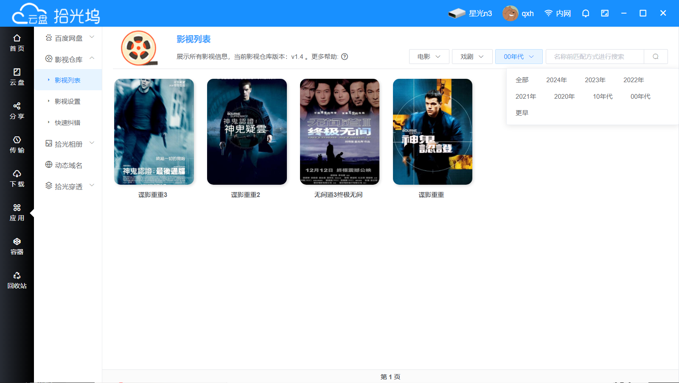Click the 内网 network status icon
Screen dimensions: 679x383
coord(548,13)
